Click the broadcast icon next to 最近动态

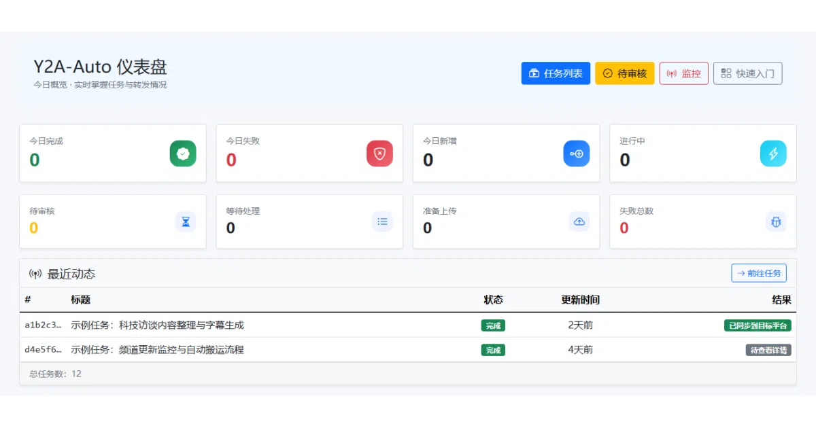35,274
